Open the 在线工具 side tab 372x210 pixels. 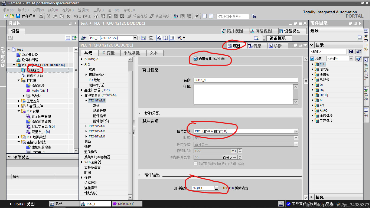point(366,71)
